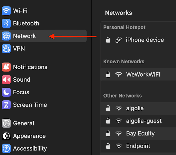The image size is (176, 155).
Task: Connect to the Bay Equity network
Action: click(x=140, y=134)
